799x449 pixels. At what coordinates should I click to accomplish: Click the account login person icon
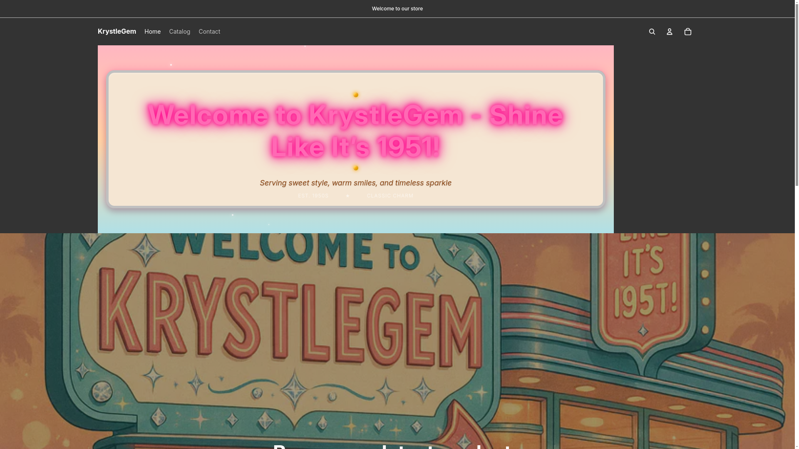pyautogui.click(x=670, y=32)
